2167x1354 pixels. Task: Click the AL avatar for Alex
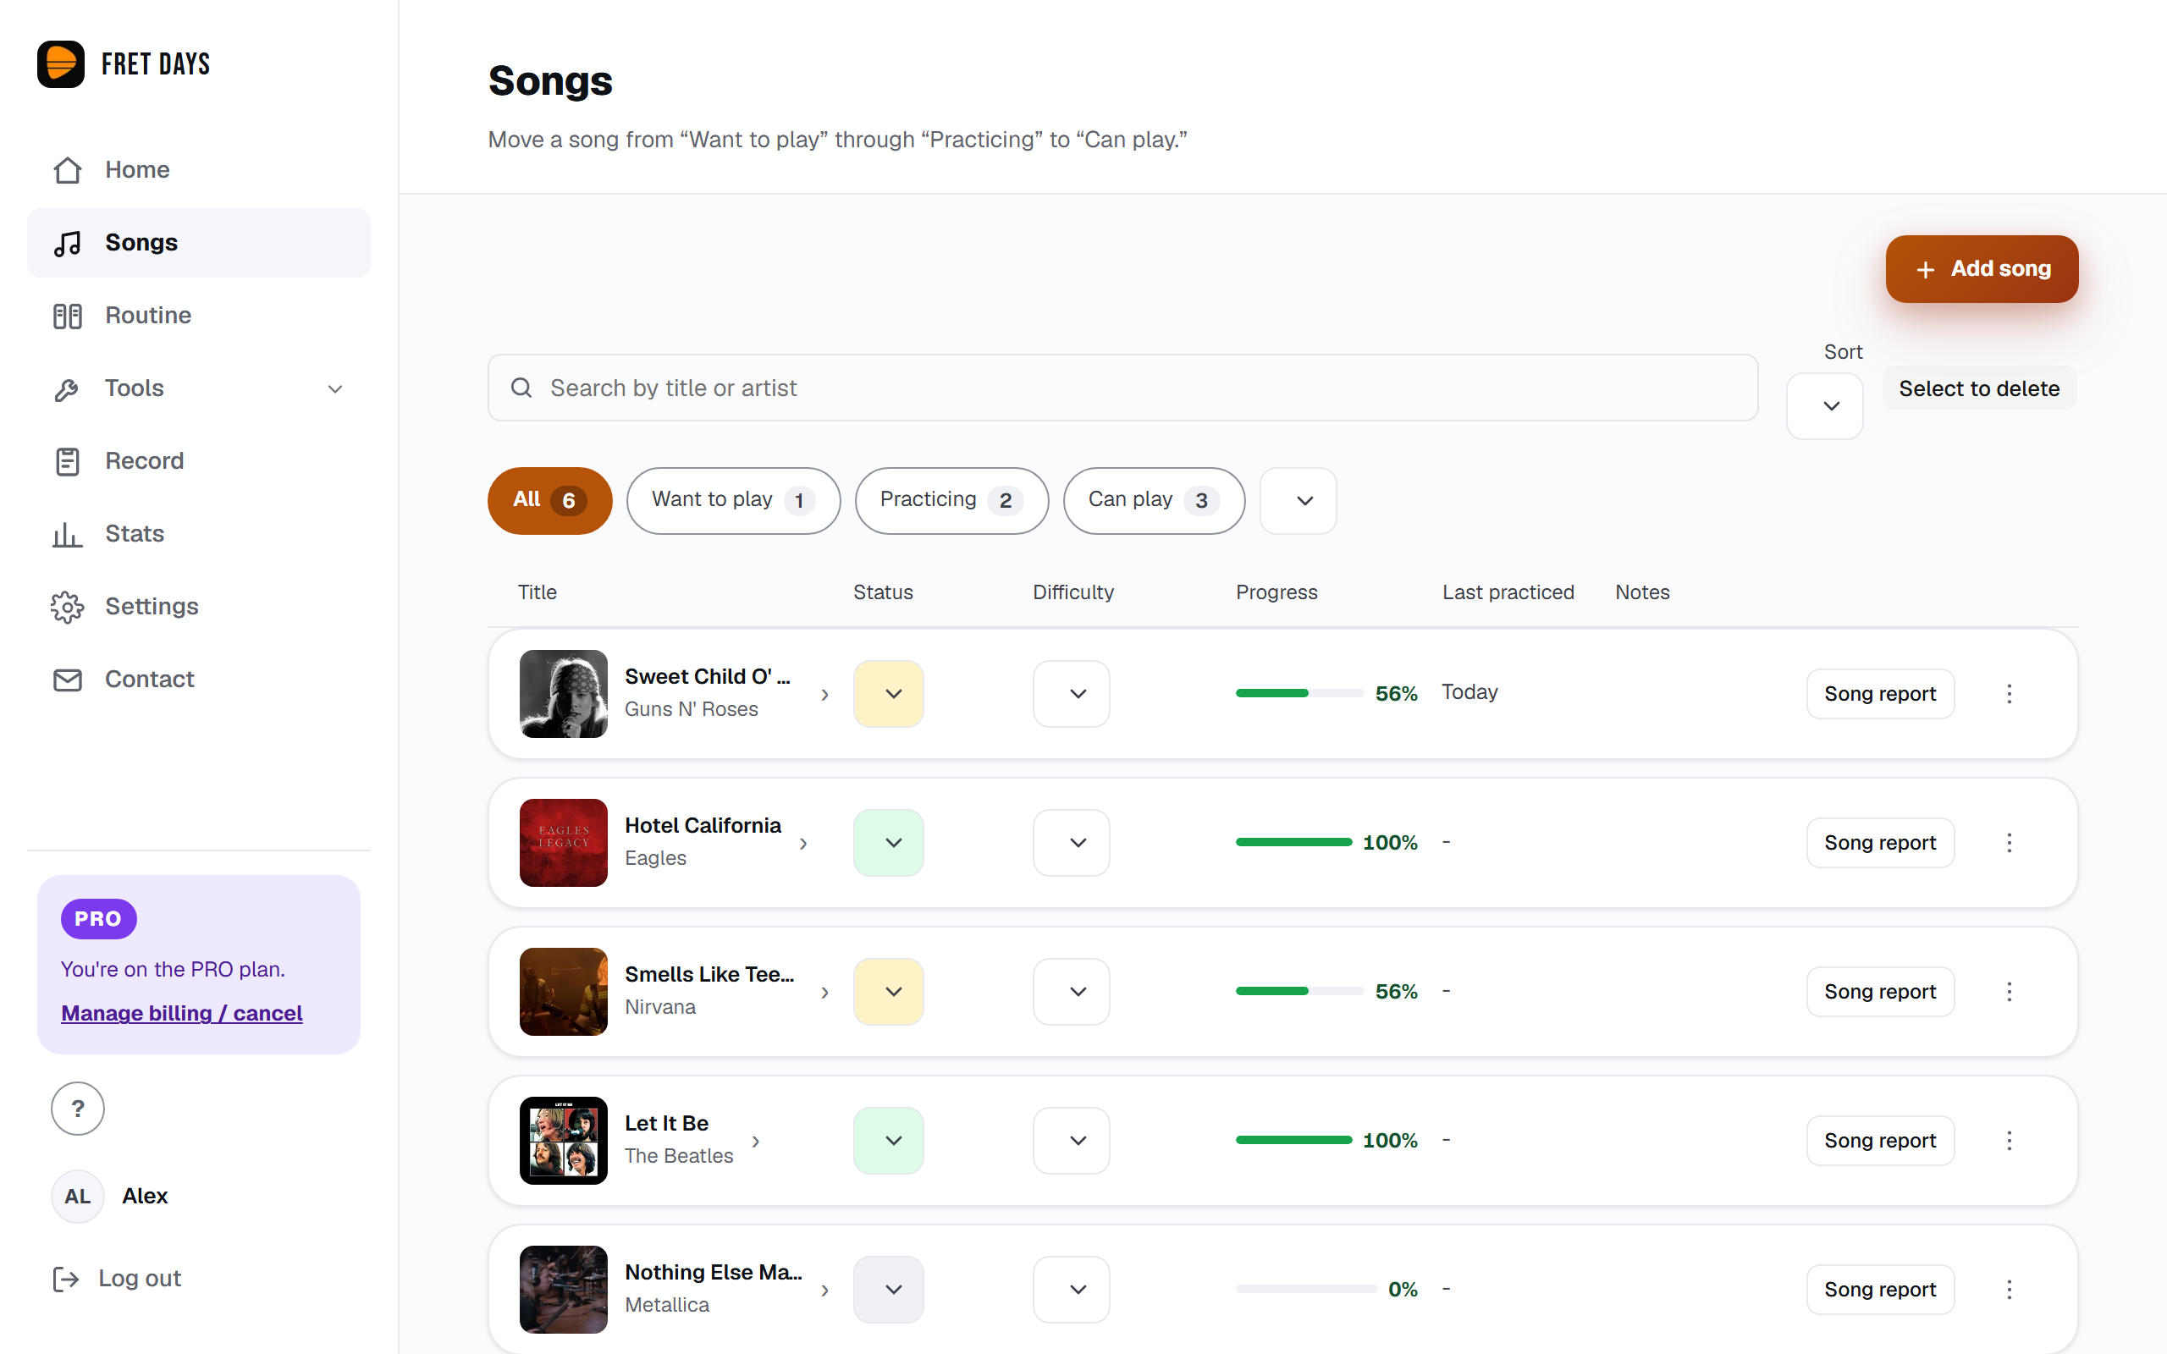coord(78,1197)
